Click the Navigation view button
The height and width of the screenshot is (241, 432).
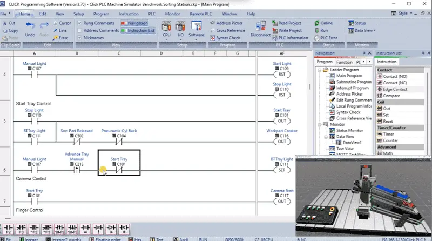(134, 23)
